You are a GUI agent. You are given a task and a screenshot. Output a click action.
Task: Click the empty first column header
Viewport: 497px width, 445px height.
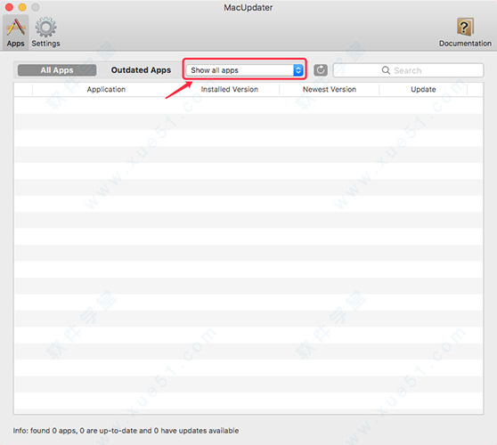[23, 89]
